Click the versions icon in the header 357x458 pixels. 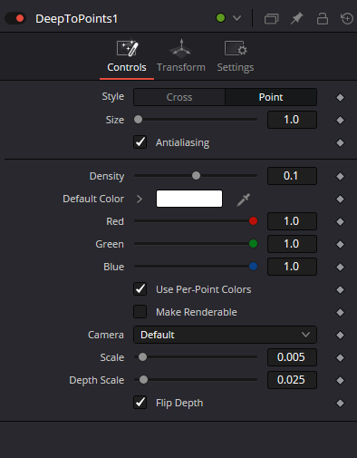(x=271, y=19)
